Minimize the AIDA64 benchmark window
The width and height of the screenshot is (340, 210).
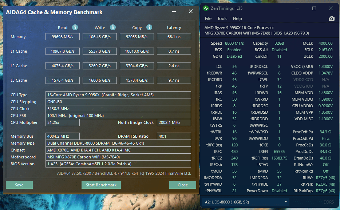click(x=174, y=11)
